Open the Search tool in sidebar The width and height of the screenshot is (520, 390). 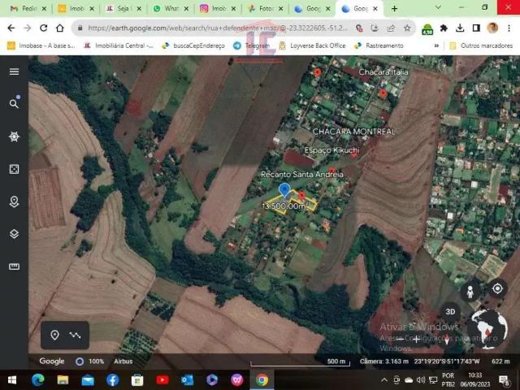pyautogui.click(x=14, y=103)
